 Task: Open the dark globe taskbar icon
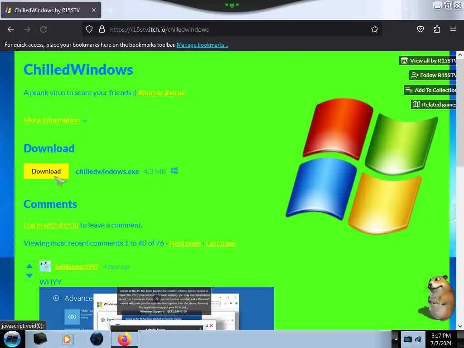coord(97,339)
